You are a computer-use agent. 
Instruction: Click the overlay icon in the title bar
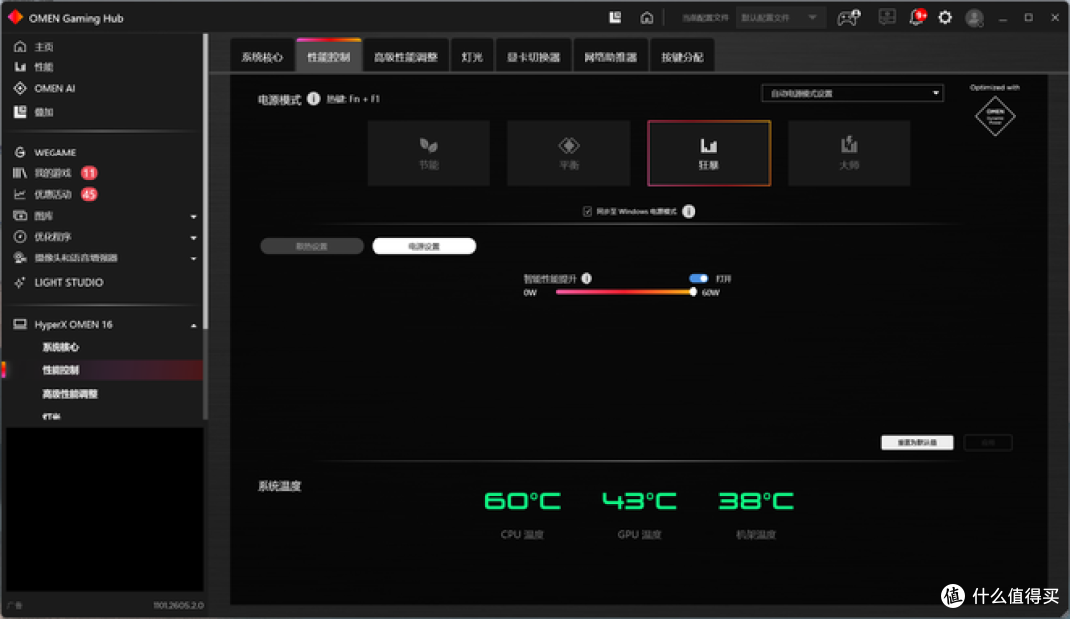[x=615, y=18]
